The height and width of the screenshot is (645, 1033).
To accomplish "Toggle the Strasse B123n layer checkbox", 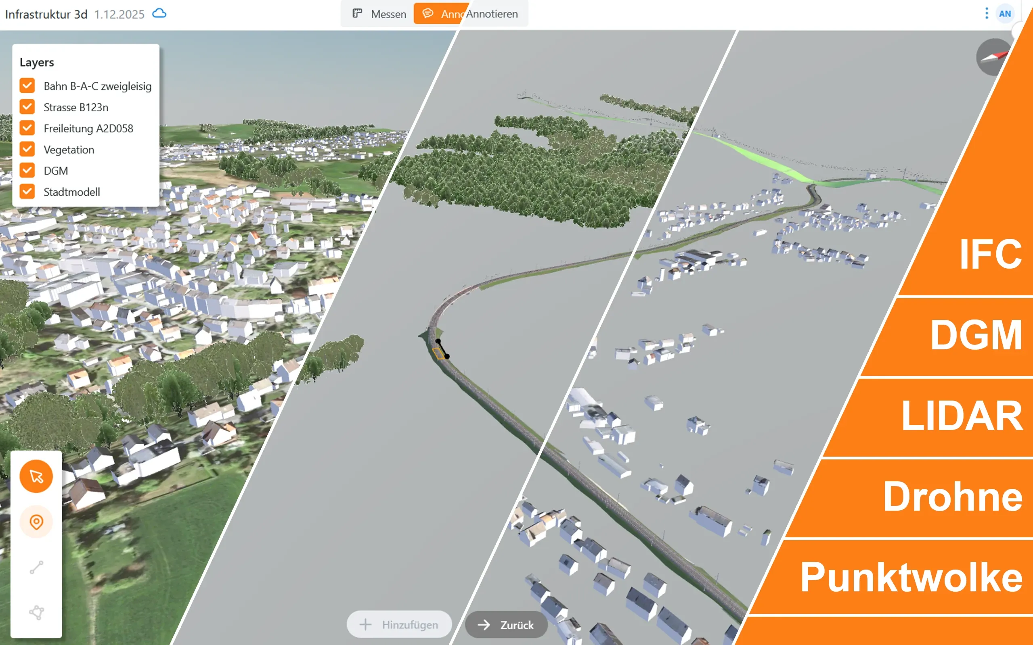I will pyautogui.click(x=27, y=107).
